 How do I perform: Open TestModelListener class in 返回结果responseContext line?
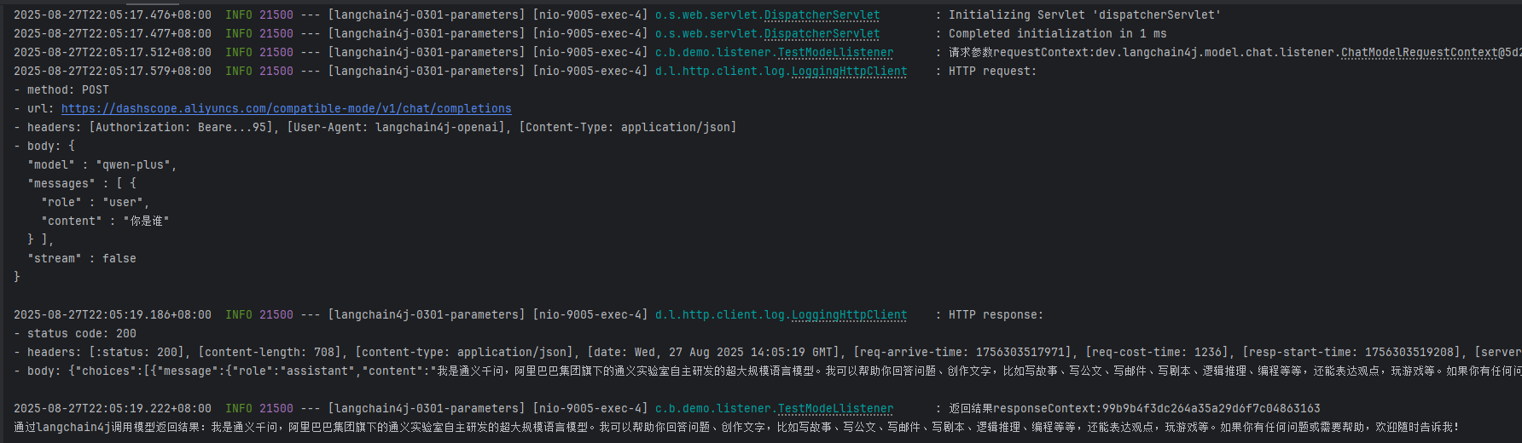pos(836,408)
